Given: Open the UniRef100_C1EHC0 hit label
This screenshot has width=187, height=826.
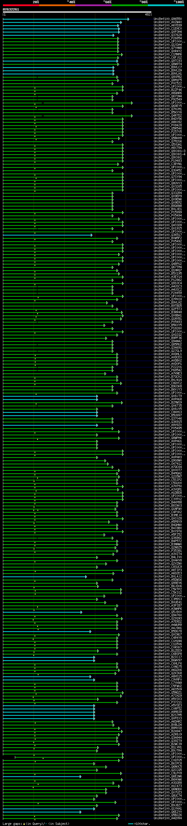Looking at the screenshot, I should pos(168,28).
